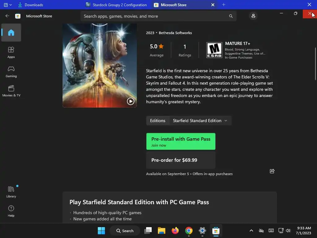Launch Firefox from the taskbar
This screenshot has height=238, width=317.
(175, 231)
